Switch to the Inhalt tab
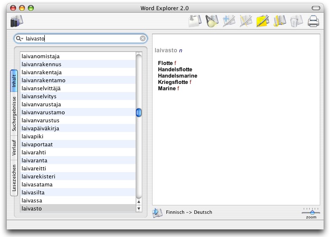Viewport: 335px width, 237px height. pyautogui.click(x=14, y=81)
